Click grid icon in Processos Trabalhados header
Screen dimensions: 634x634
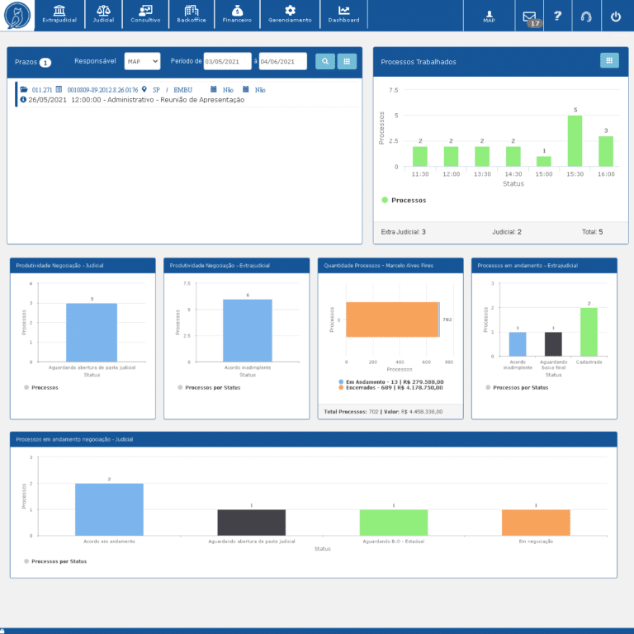pos(609,60)
